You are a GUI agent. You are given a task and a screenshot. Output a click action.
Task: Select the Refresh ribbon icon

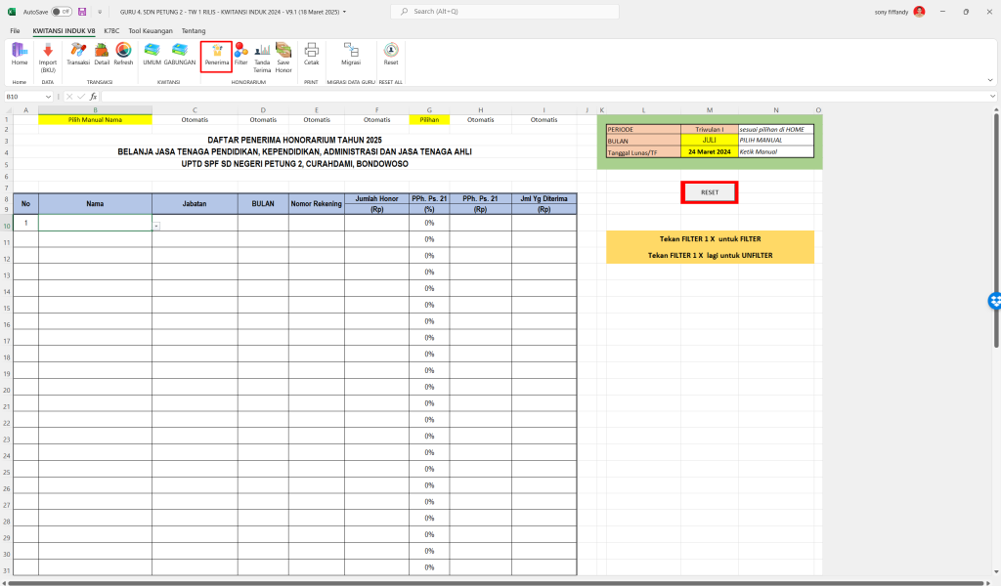coord(123,55)
